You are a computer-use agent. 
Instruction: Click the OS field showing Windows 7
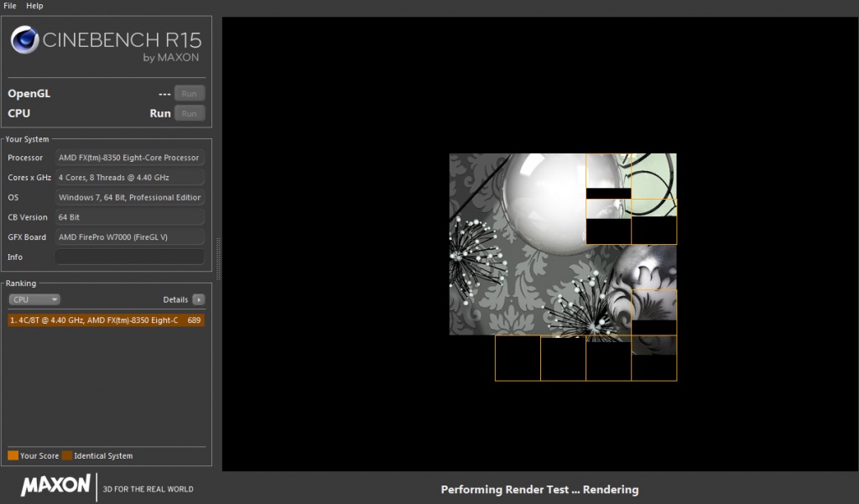pyautogui.click(x=130, y=197)
